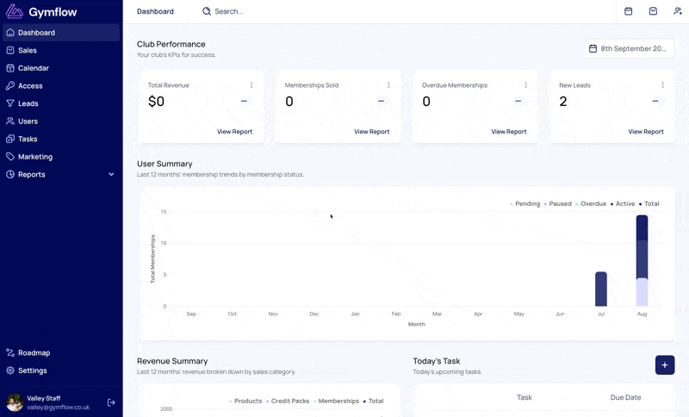Screen dimensions: 689x417
Task: Click the Gymflow logo
Action: (42, 11)
